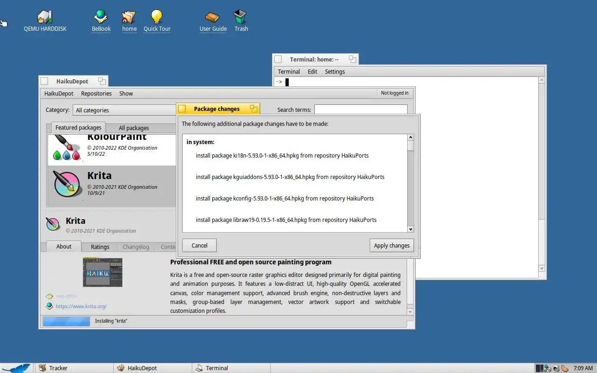The height and width of the screenshot is (373, 597).
Task: Click the Krita screenshot thumbnail
Action: (x=103, y=272)
